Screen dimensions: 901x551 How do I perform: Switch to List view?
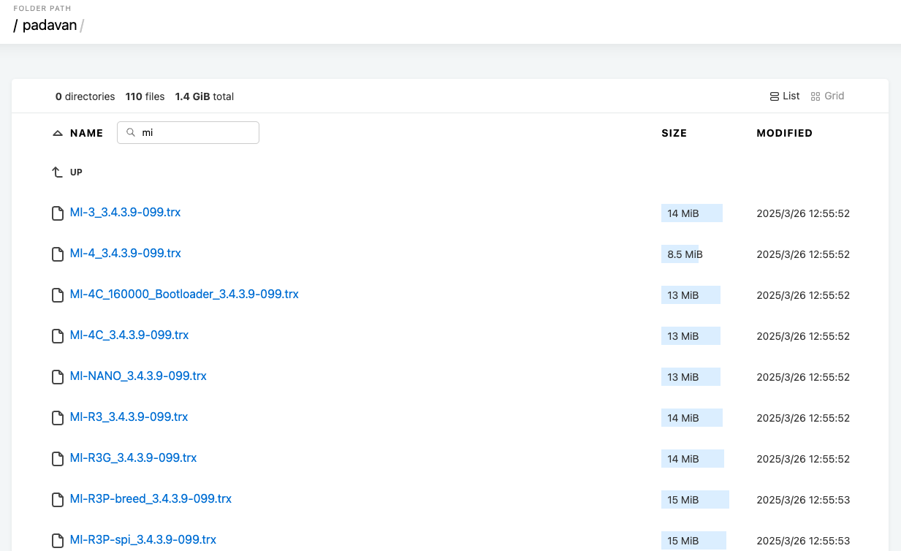[x=785, y=96]
